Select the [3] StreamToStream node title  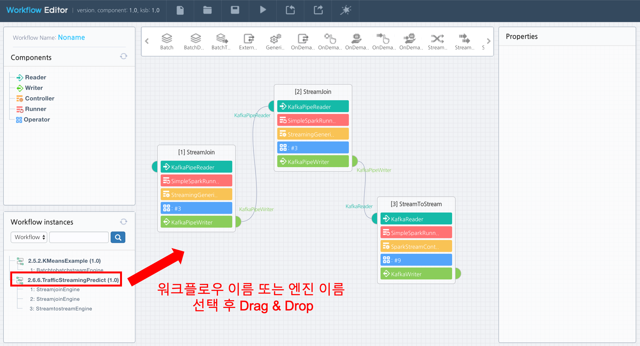[416, 204]
